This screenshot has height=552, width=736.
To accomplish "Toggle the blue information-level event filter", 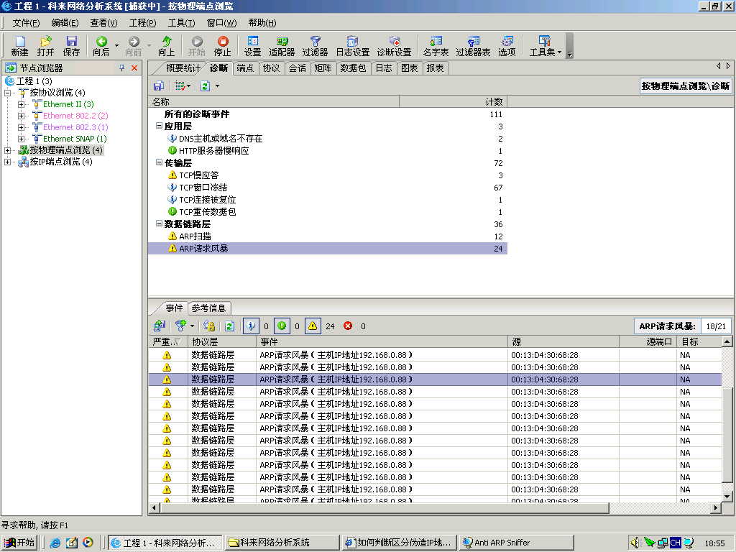I will point(251,326).
